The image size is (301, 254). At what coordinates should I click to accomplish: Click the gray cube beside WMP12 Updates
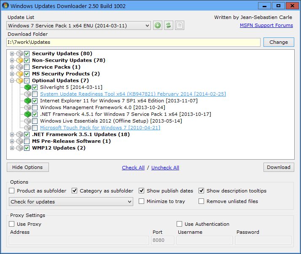click(20, 148)
